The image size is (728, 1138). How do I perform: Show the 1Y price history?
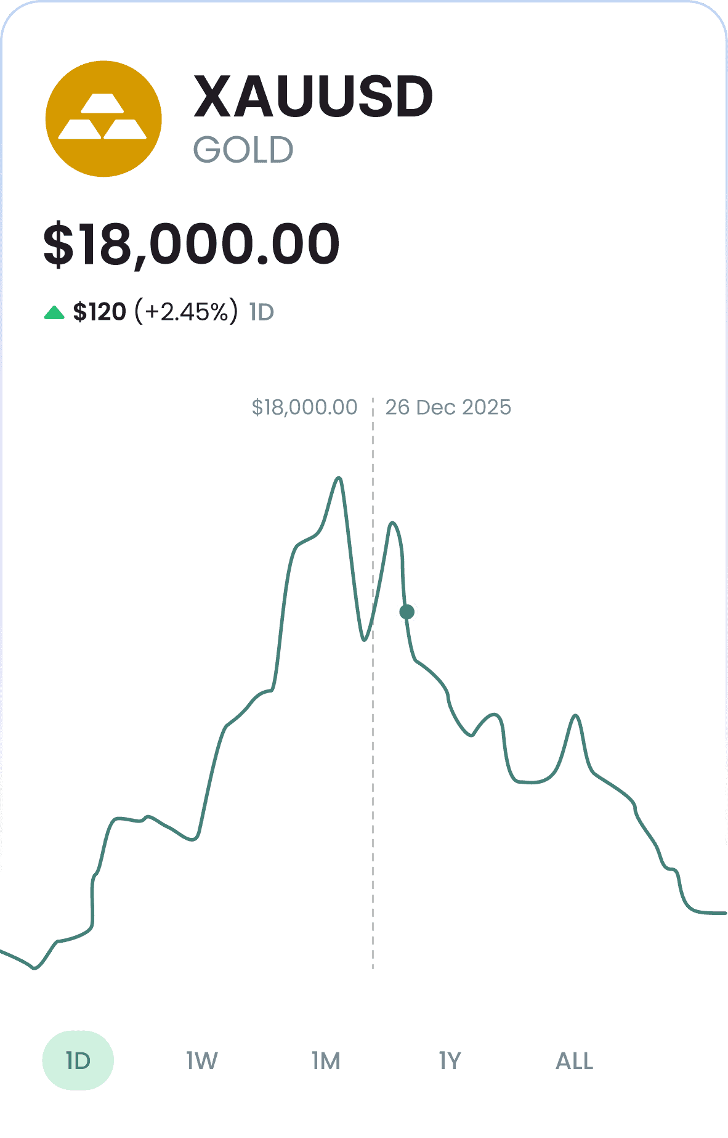tap(450, 1060)
